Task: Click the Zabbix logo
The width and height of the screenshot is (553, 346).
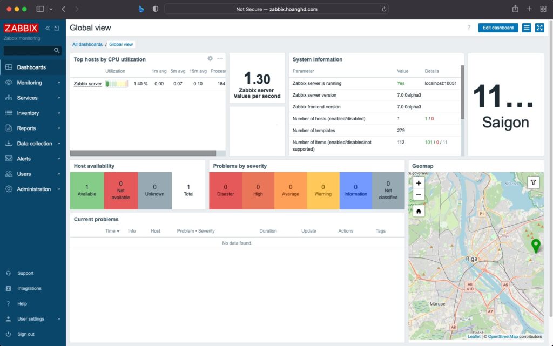Action: 21,28
